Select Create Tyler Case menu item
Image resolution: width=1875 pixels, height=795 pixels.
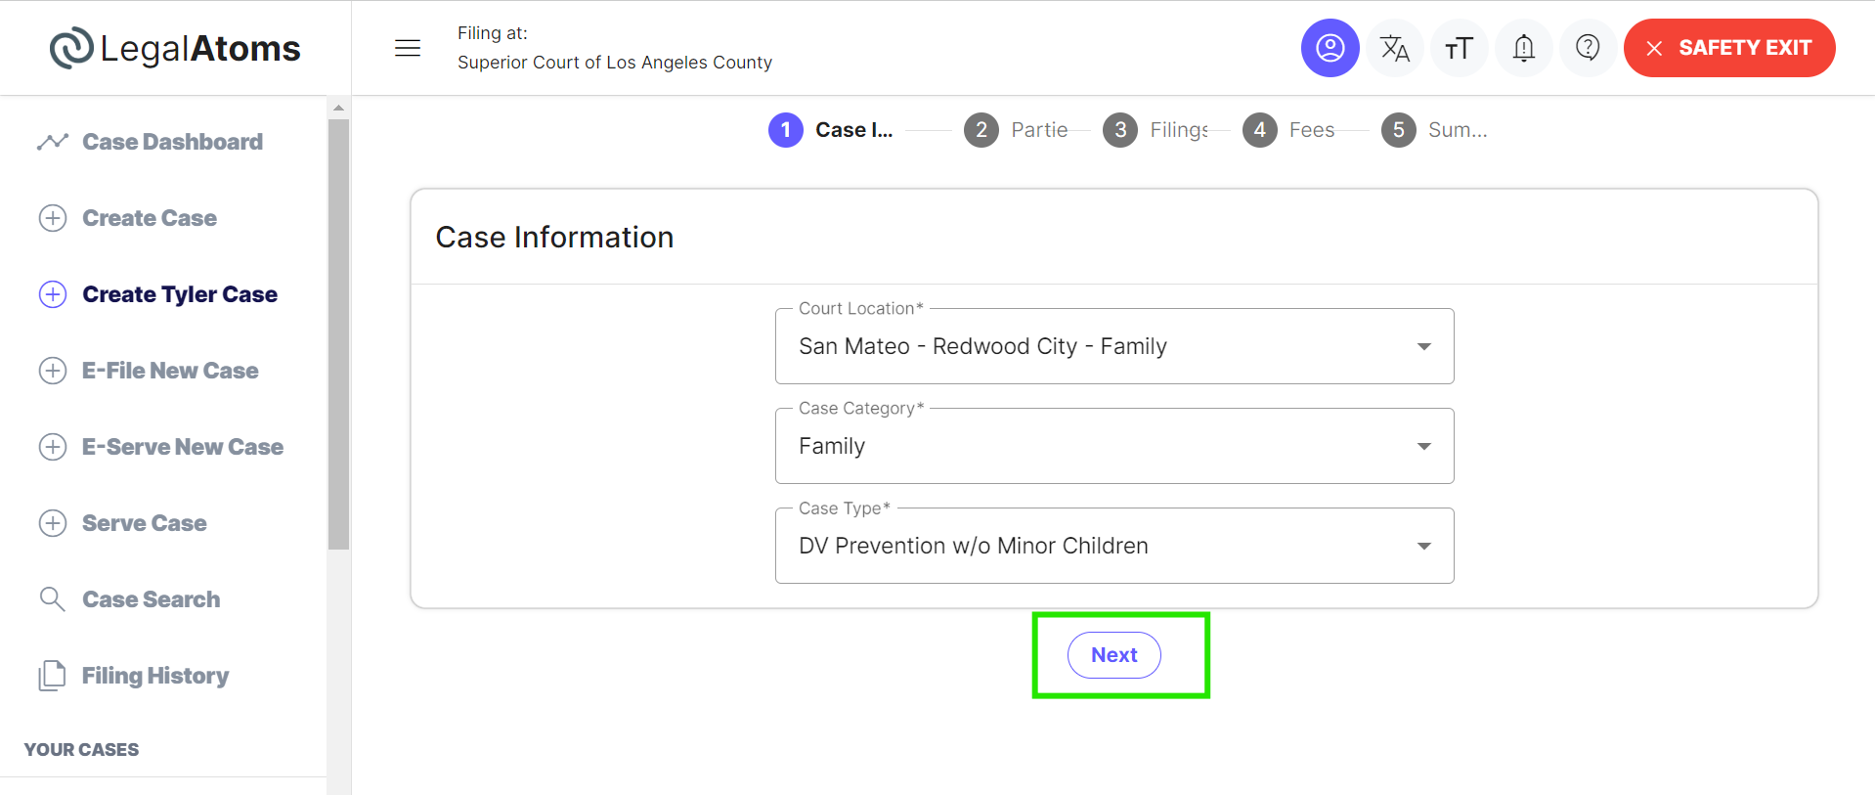pyautogui.click(x=180, y=294)
